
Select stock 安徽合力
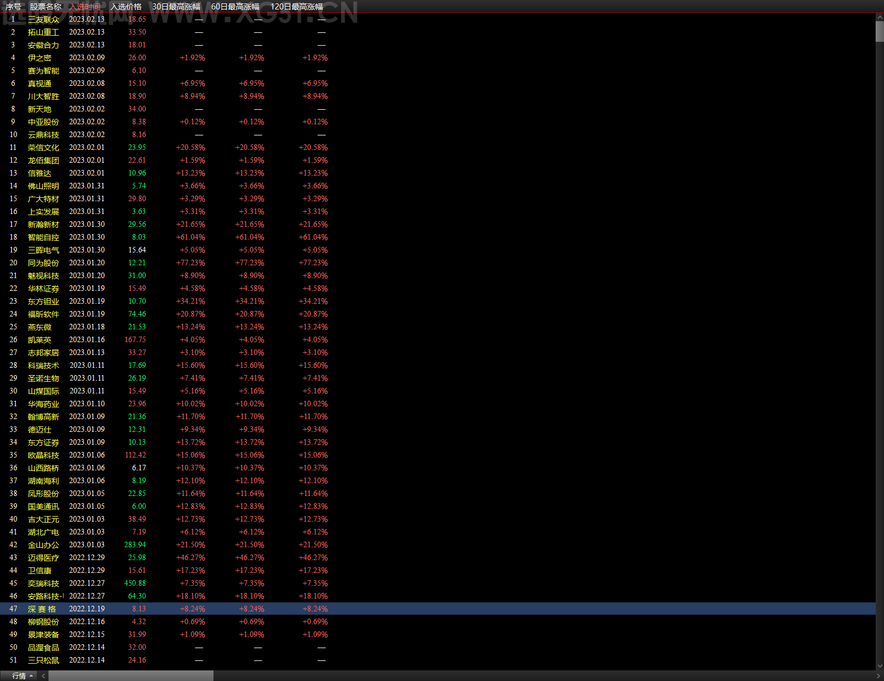[x=43, y=45]
